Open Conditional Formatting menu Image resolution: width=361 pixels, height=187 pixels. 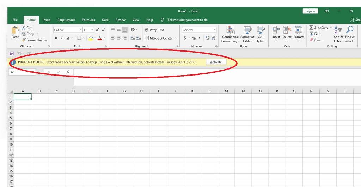[x=230, y=34]
